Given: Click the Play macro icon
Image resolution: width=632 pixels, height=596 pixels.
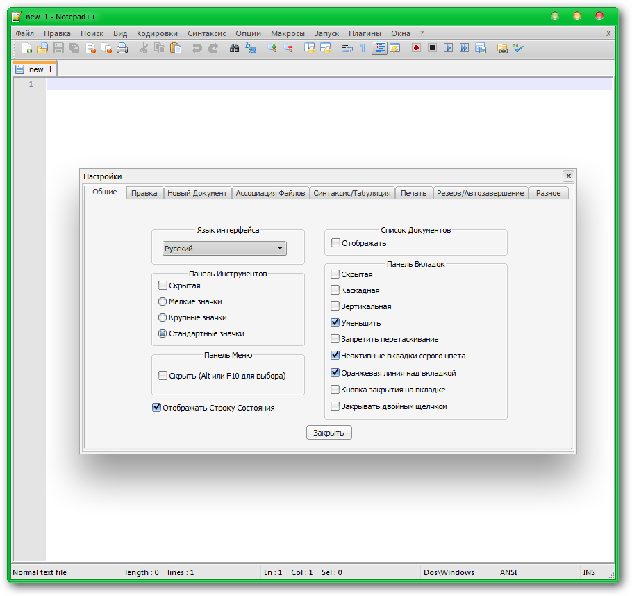Looking at the screenshot, I should pos(448,48).
